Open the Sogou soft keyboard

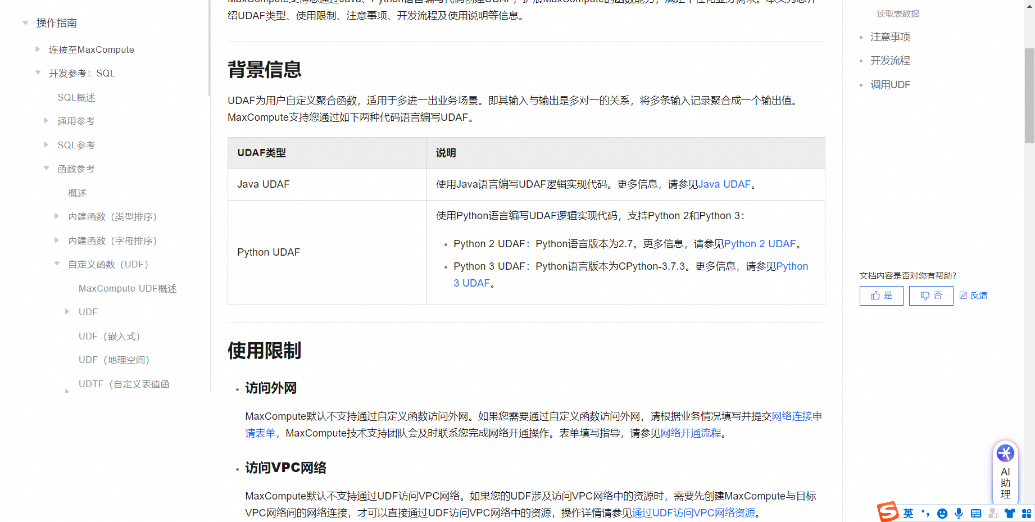pyautogui.click(x=976, y=513)
